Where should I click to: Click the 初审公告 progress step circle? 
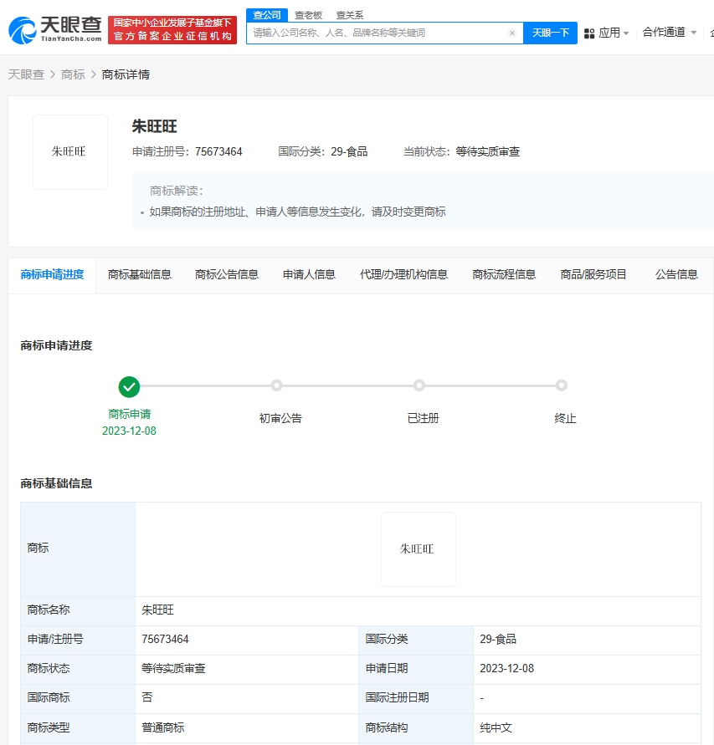276,385
